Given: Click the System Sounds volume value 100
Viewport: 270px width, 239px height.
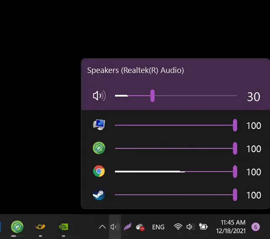Looking at the screenshot, I should tap(254, 126).
